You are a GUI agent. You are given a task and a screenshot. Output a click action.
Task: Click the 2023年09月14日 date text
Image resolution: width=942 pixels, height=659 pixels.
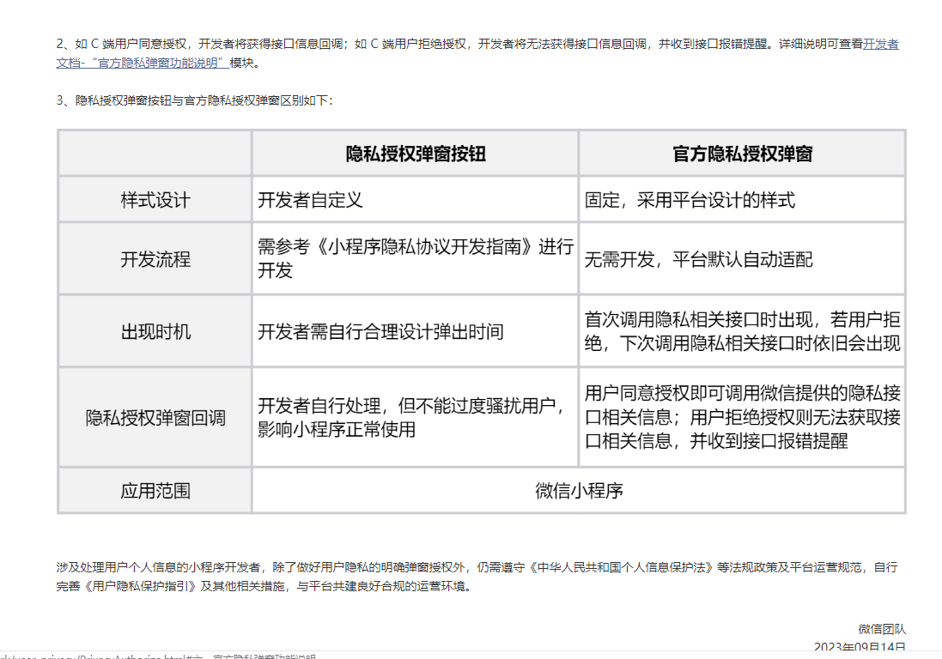click(859, 647)
